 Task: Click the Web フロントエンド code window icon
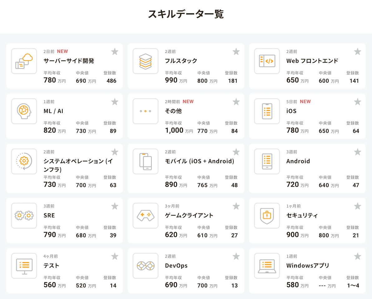pyautogui.click(x=267, y=61)
